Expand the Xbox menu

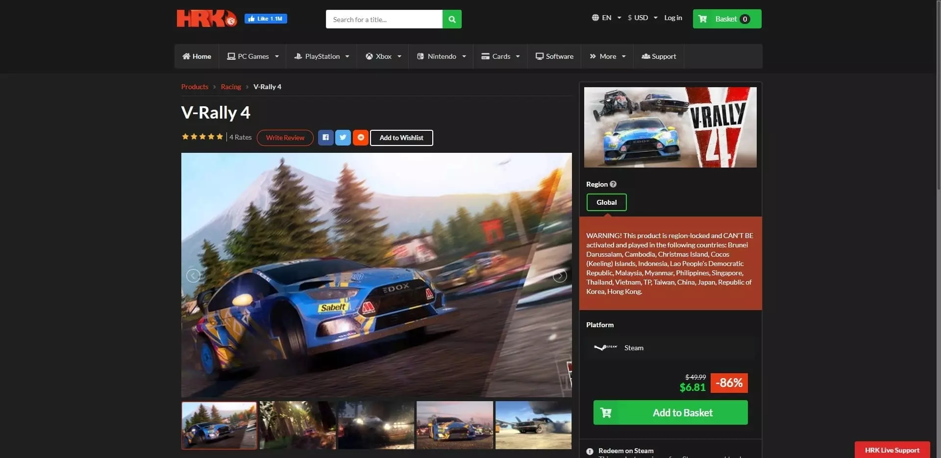383,56
